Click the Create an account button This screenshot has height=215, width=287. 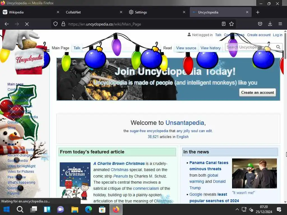(257, 92)
